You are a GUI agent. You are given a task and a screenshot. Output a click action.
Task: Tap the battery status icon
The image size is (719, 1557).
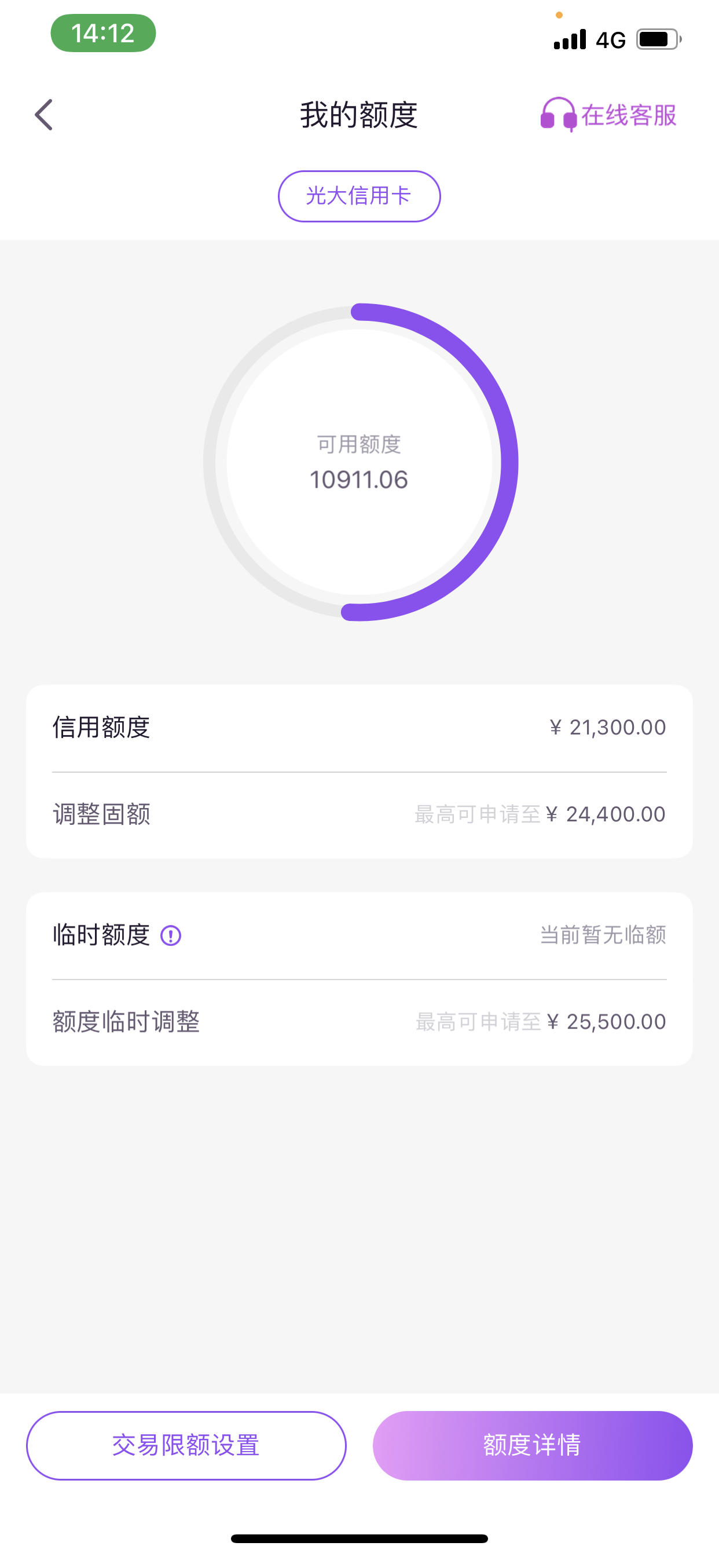coord(659,40)
